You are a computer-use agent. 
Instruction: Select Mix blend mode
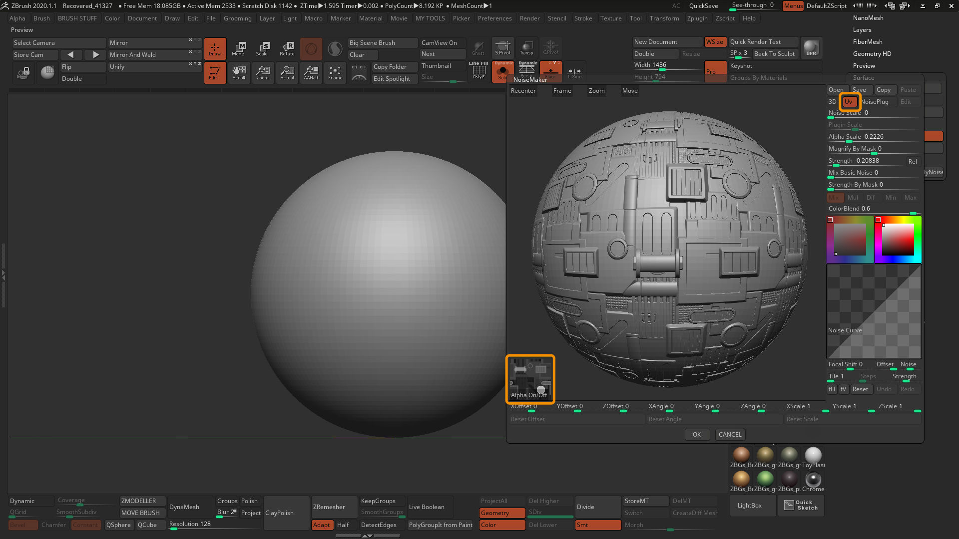835,198
